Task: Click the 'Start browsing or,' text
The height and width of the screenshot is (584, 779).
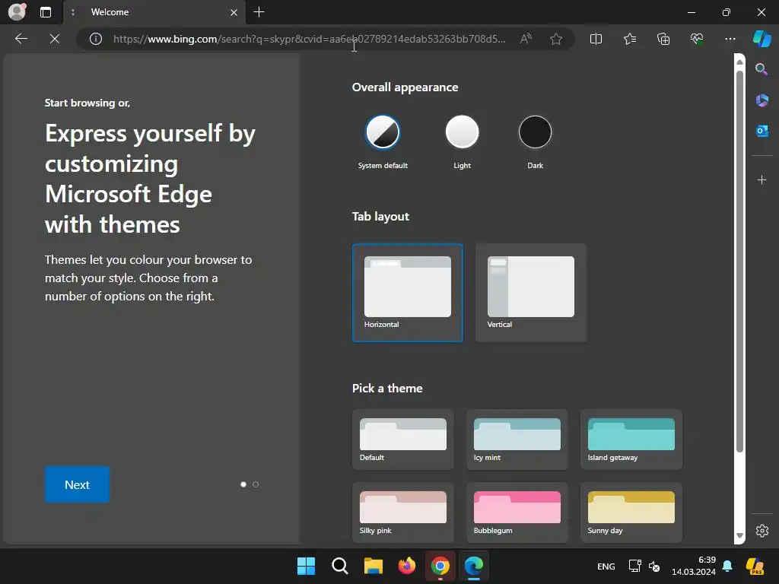Action: click(x=87, y=103)
